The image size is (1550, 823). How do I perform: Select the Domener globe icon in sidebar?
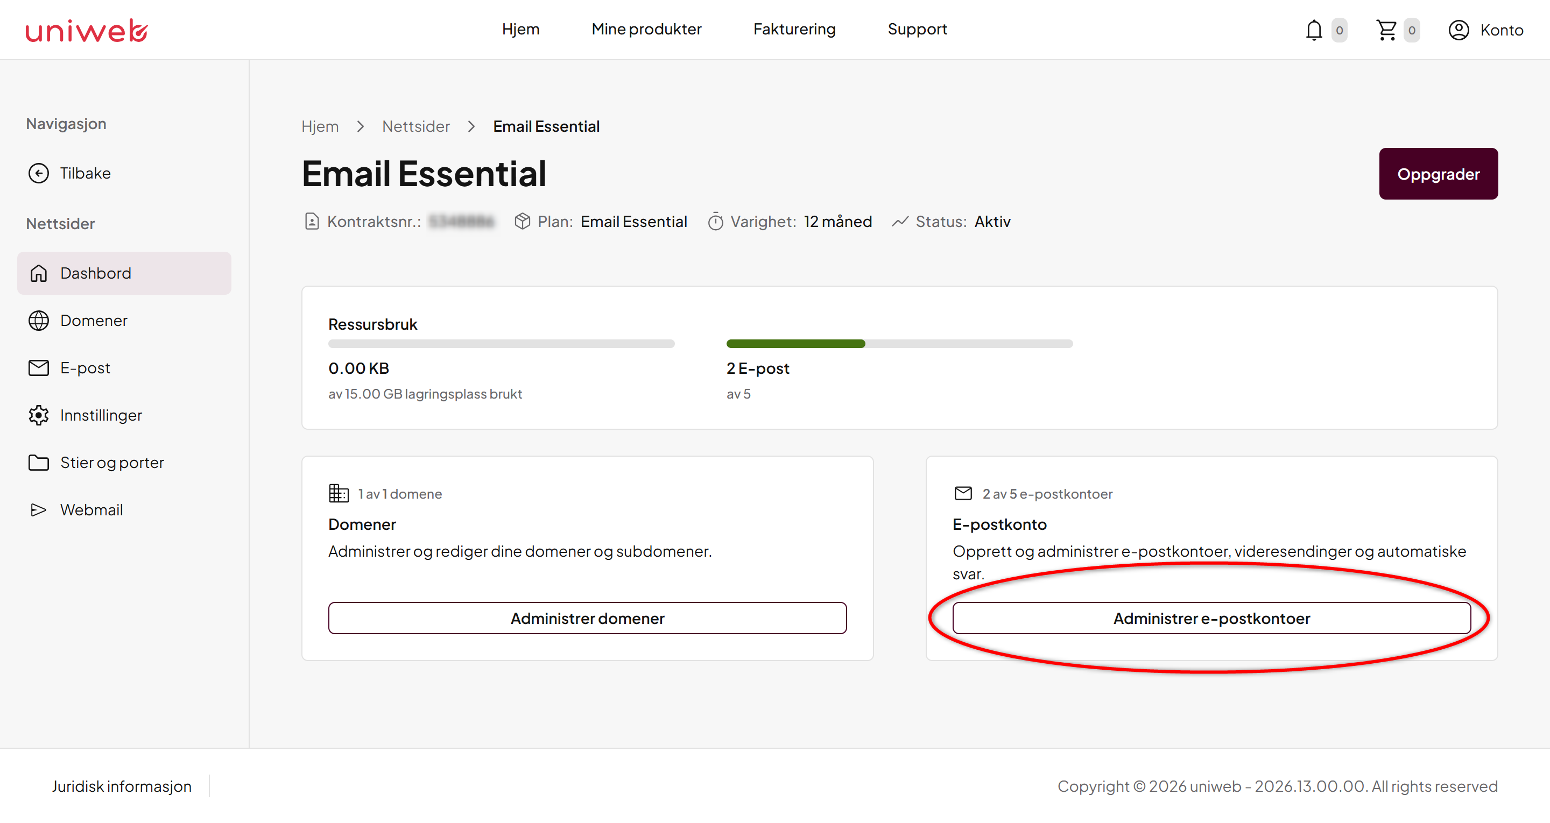39,321
